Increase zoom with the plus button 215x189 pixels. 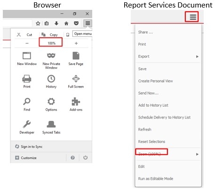click(76, 43)
